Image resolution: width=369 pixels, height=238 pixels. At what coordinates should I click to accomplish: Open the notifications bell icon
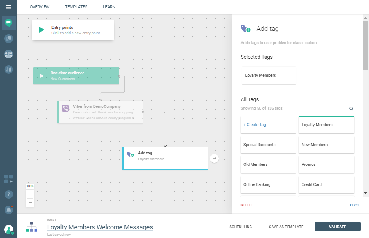pos(8,210)
